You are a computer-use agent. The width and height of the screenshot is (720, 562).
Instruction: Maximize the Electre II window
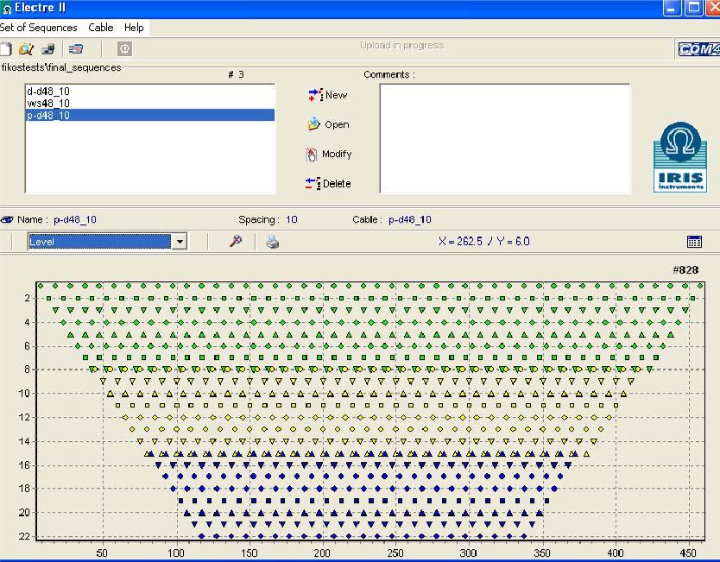694,8
